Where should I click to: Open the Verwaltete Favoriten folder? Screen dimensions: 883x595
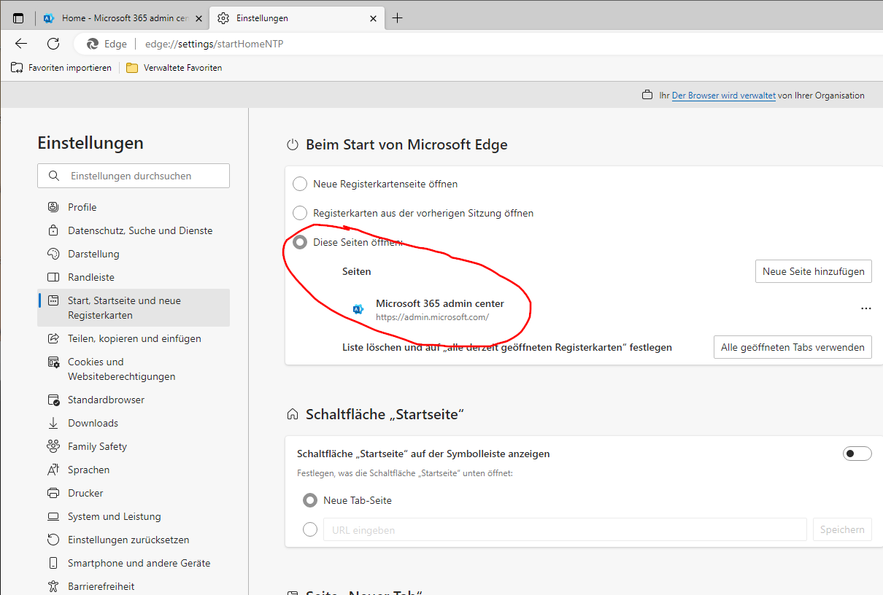(x=132, y=68)
